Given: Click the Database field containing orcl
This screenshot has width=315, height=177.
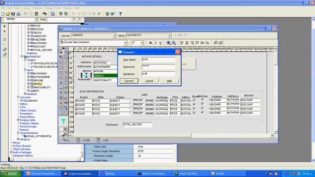Looking at the screenshot, I should coord(158,74).
